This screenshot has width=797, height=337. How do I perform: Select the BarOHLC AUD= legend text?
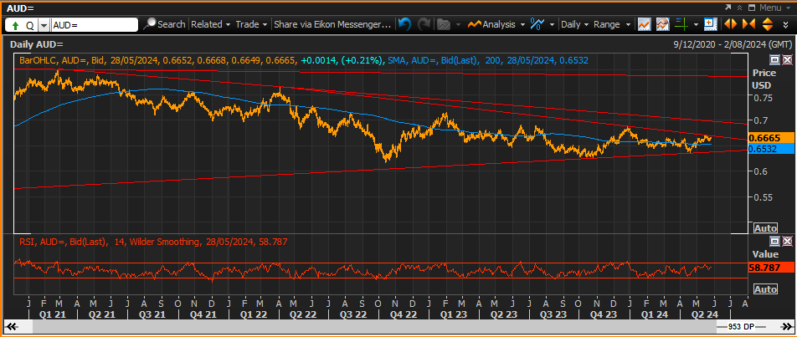click(x=158, y=60)
